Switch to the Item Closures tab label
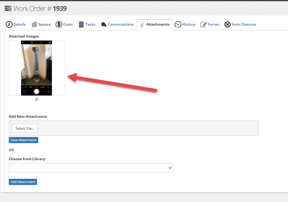288x202 pixels. click(245, 24)
